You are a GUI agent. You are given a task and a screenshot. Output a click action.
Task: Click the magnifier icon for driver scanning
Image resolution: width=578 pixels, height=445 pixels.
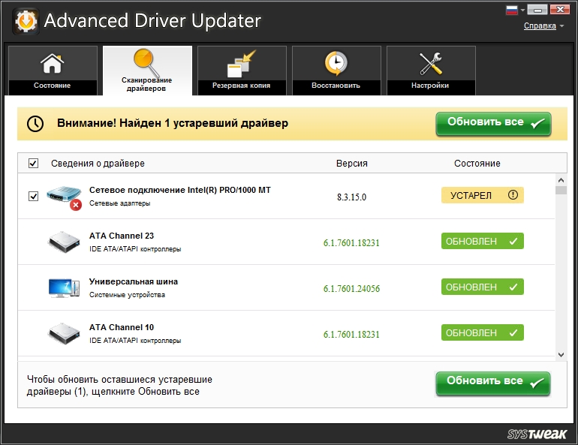pyautogui.click(x=146, y=62)
